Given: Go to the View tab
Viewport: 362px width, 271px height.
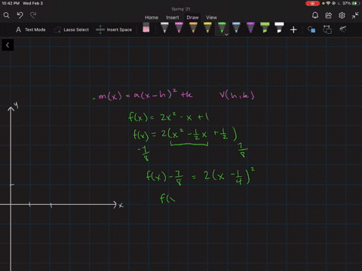Looking at the screenshot, I should coord(211,17).
